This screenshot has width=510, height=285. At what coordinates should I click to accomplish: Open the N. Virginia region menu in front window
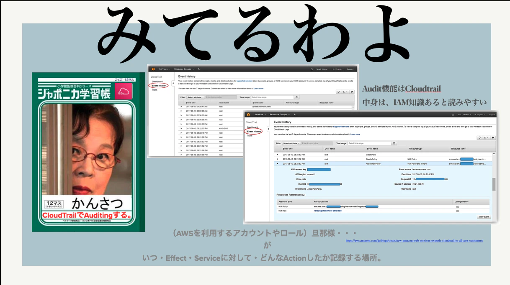point(479,115)
